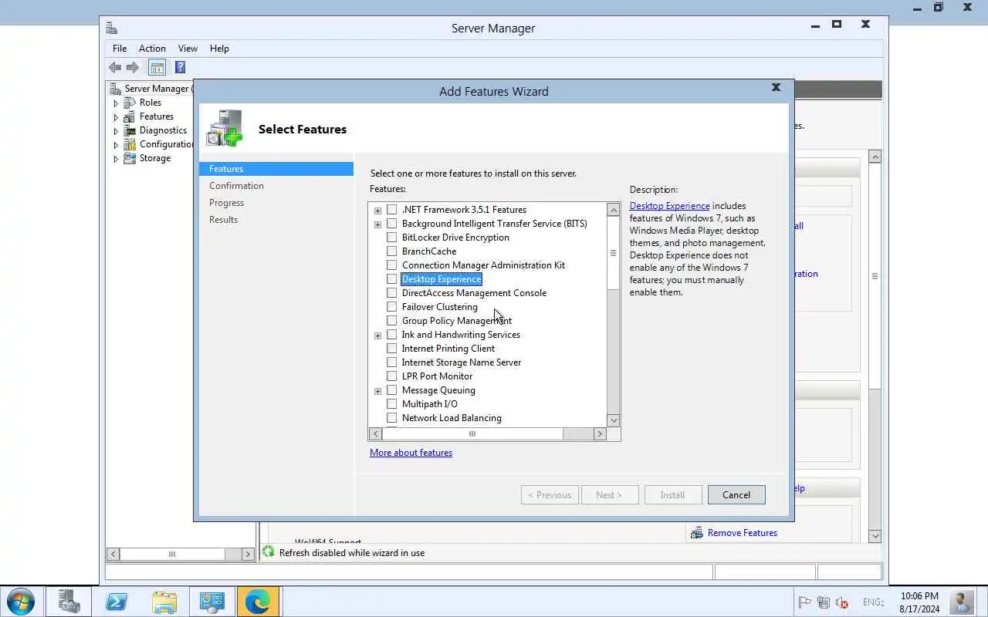Screen dimensions: 988x617
Task: Tick the Failover Clustering checkbox
Action: pyautogui.click(x=392, y=307)
